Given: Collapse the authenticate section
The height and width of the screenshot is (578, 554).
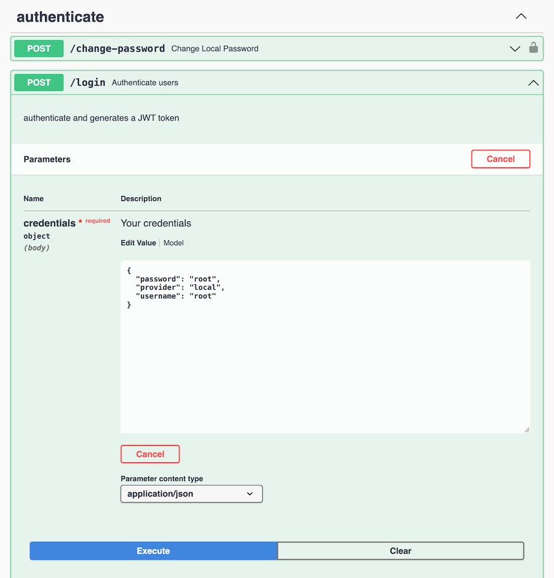Looking at the screenshot, I should 521,16.
